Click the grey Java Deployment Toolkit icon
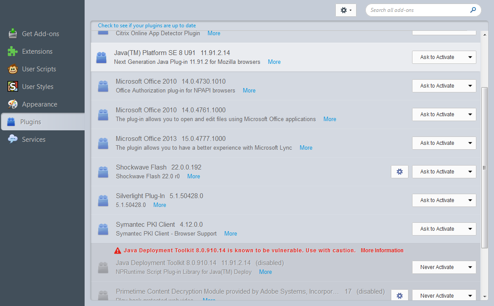 coord(103,268)
